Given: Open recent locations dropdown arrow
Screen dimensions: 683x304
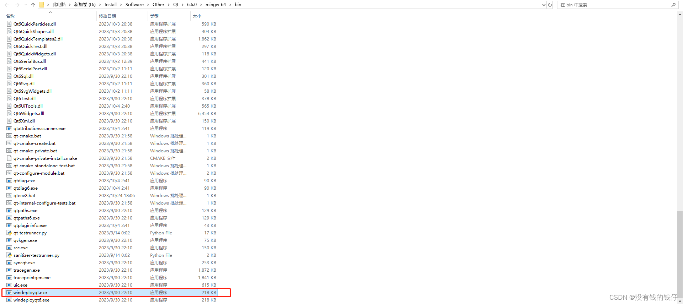Looking at the screenshot, I should click(26, 5).
